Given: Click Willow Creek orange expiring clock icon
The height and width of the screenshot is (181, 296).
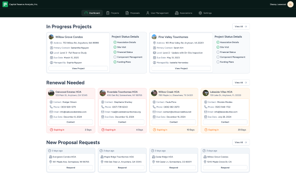Looking at the screenshot, I should [x=154, y=130].
